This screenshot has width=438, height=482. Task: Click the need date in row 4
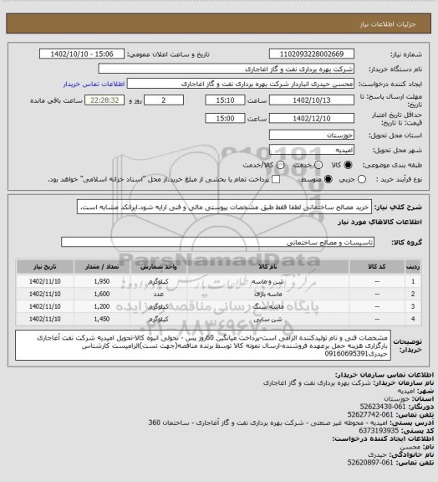click(45, 320)
